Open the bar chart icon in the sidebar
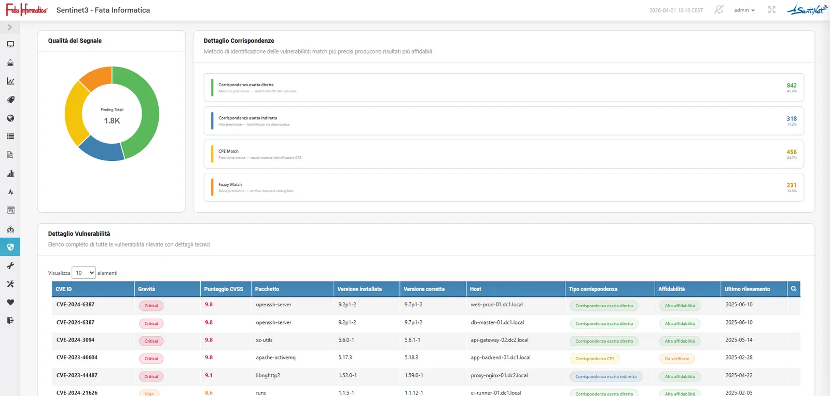This screenshot has height=396, width=830. (x=10, y=173)
